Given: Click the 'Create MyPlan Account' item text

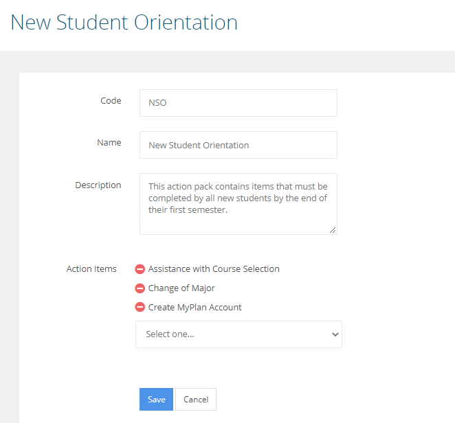Looking at the screenshot, I should click(195, 308).
